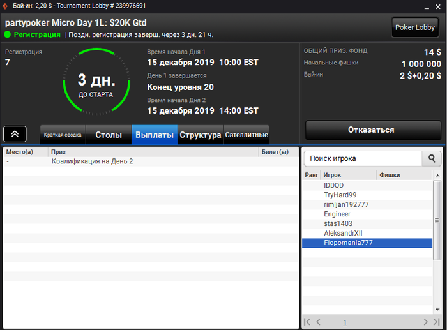
Task: Open the Краткая сводка tab
Action: [x=63, y=135]
